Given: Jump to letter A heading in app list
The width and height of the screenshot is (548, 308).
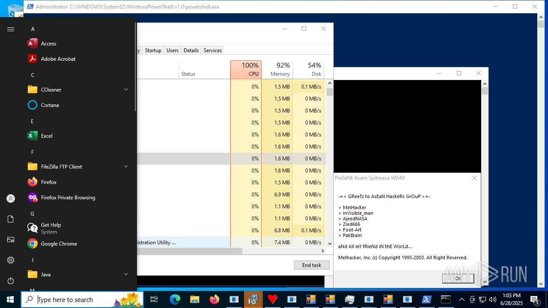Looking at the screenshot, I should point(33,29).
